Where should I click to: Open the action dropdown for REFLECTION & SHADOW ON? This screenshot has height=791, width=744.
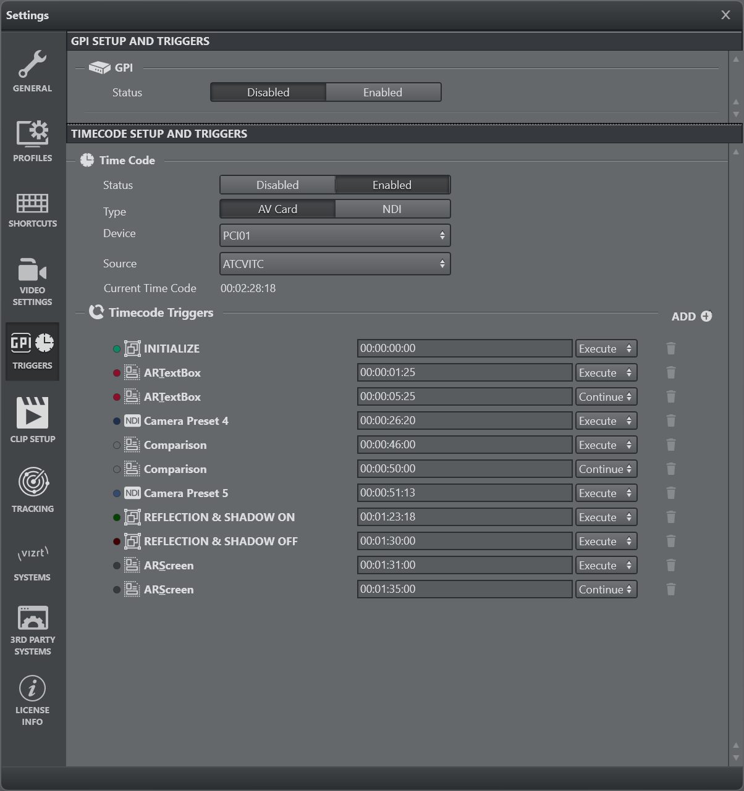click(606, 517)
